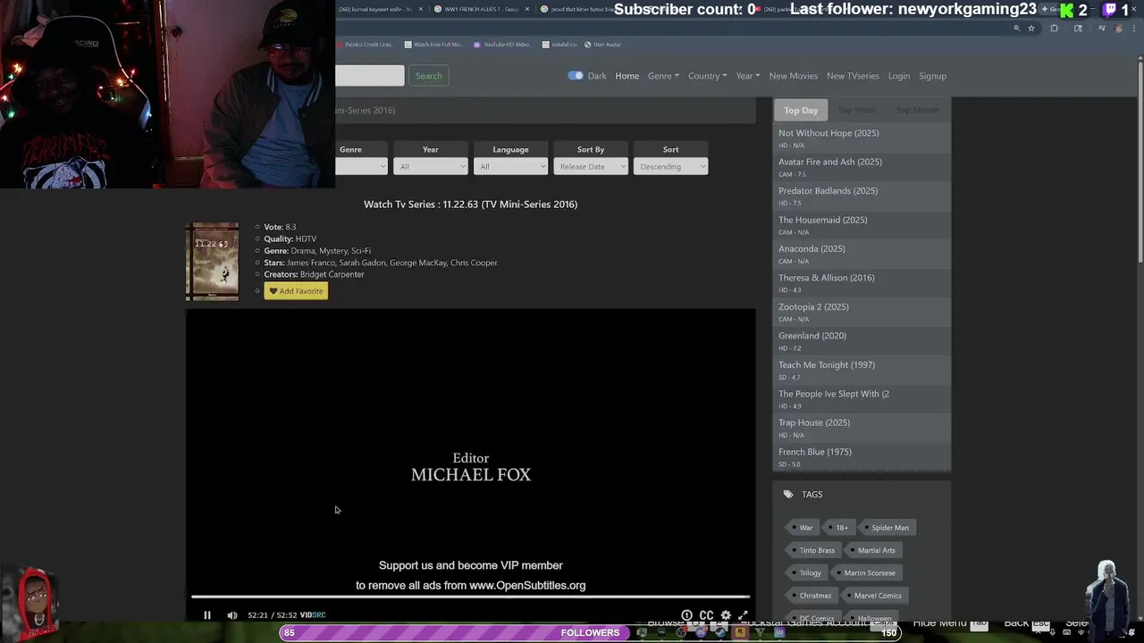Open Rockstar Games Launcher from taskbar

(x=740, y=633)
